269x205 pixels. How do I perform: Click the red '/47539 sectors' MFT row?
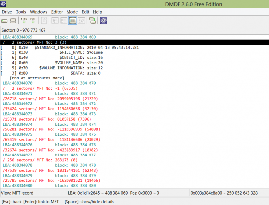(50, 171)
